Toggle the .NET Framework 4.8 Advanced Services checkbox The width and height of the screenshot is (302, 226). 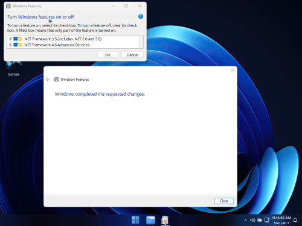pyautogui.click(x=15, y=45)
